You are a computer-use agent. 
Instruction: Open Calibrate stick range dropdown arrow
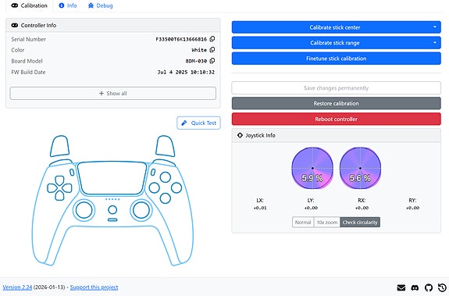pyautogui.click(x=435, y=43)
